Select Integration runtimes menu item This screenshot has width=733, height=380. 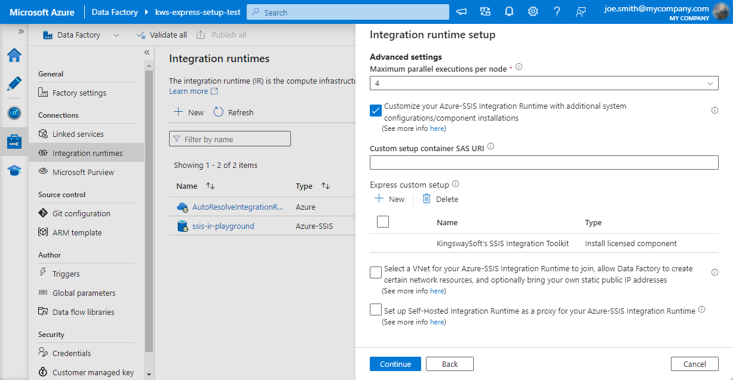[x=86, y=153]
